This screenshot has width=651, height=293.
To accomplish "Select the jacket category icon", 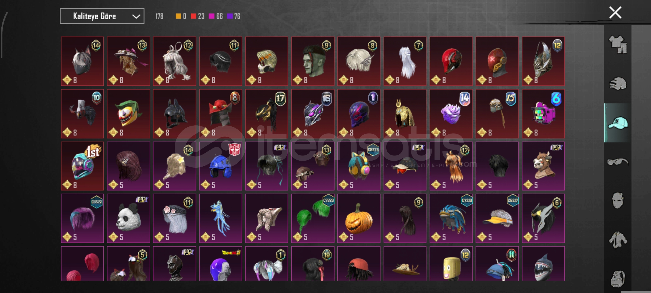I will coord(618,240).
